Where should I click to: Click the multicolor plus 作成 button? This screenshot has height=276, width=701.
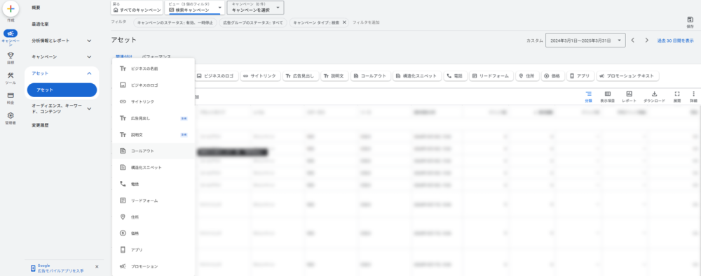(11, 9)
